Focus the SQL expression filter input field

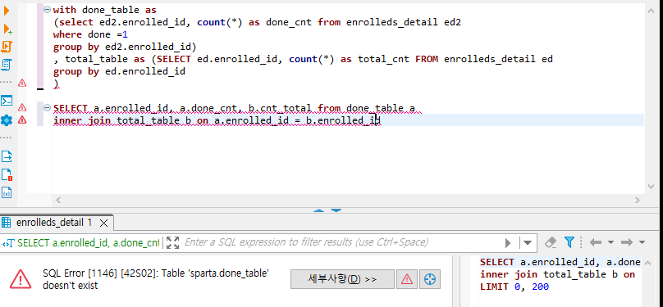pos(341,242)
